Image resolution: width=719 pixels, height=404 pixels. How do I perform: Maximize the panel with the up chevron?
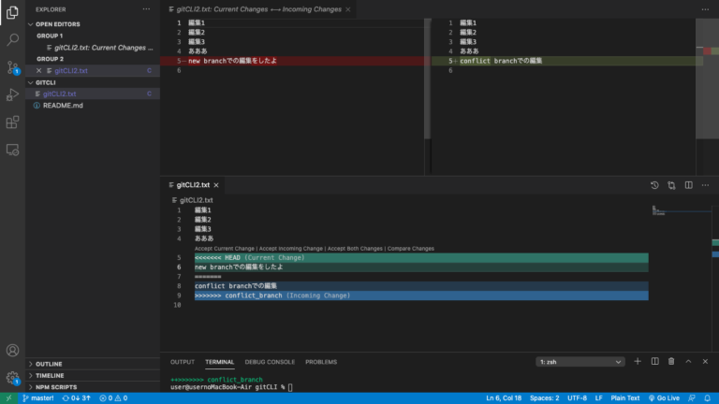point(688,361)
